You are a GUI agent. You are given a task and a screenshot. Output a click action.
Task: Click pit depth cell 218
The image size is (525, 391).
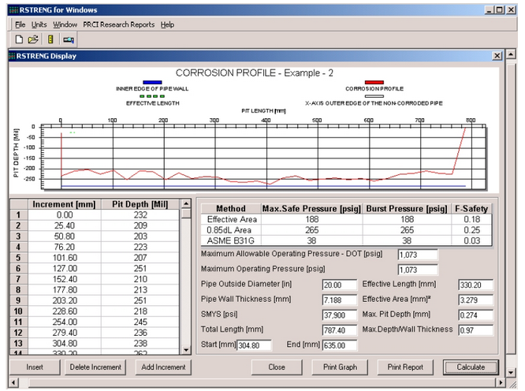point(140,311)
